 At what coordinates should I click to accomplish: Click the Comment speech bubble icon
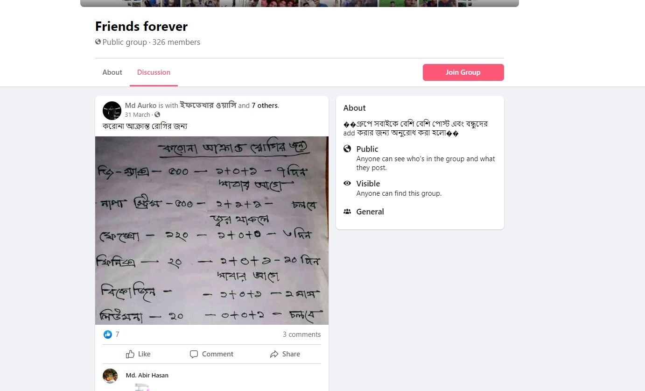point(194,354)
